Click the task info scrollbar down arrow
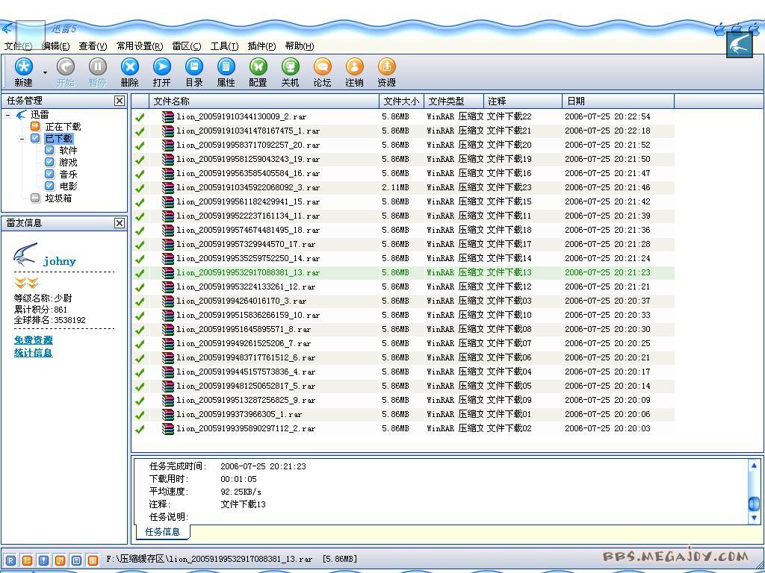This screenshot has width=765, height=573. click(x=754, y=519)
